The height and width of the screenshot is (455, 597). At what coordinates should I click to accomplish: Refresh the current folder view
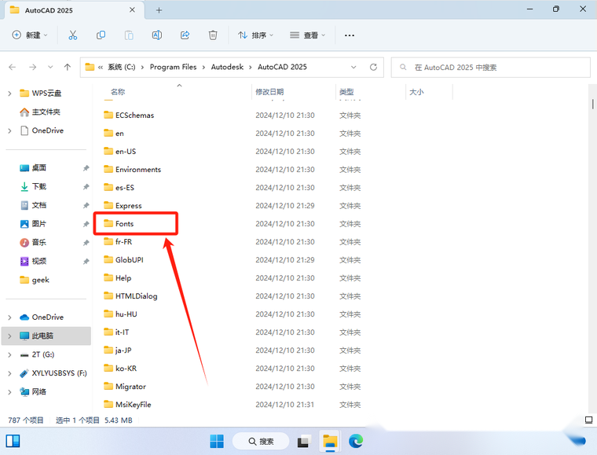click(x=374, y=68)
